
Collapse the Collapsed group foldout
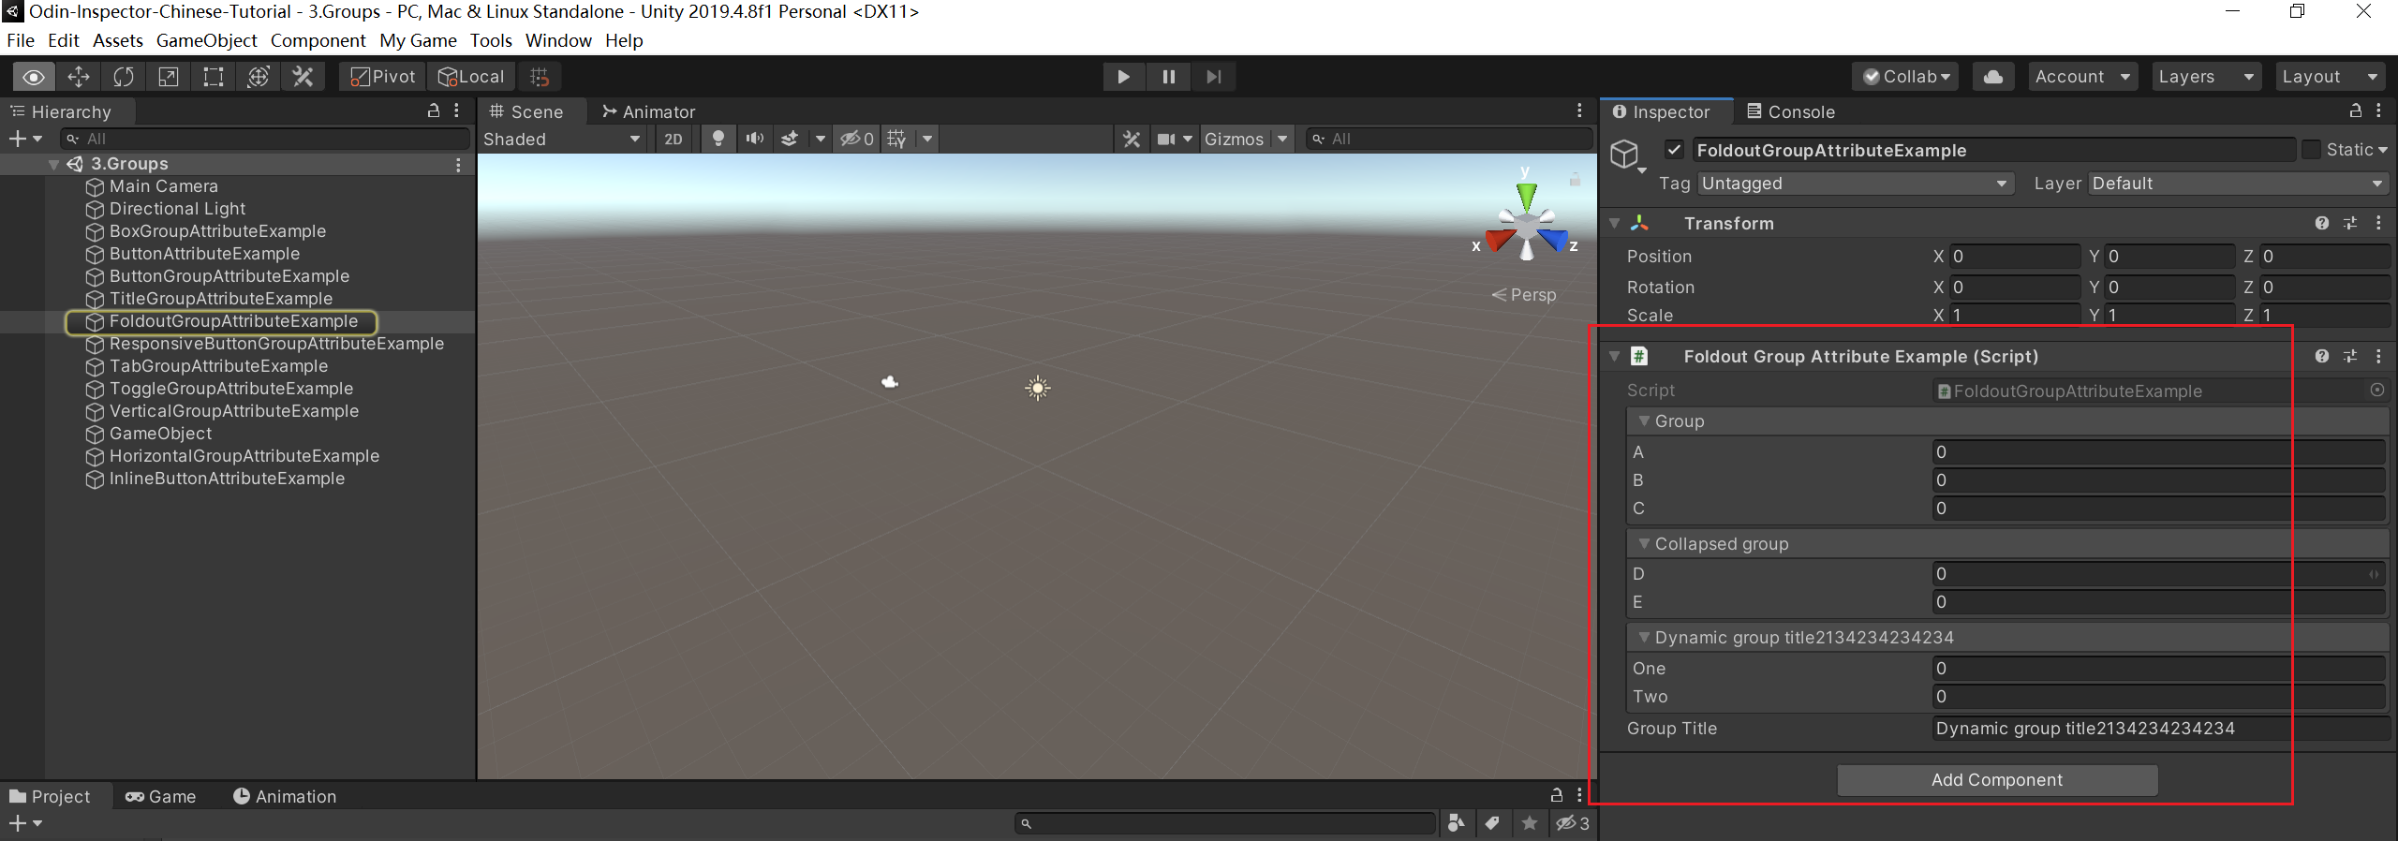click(x=1644, y=543)
